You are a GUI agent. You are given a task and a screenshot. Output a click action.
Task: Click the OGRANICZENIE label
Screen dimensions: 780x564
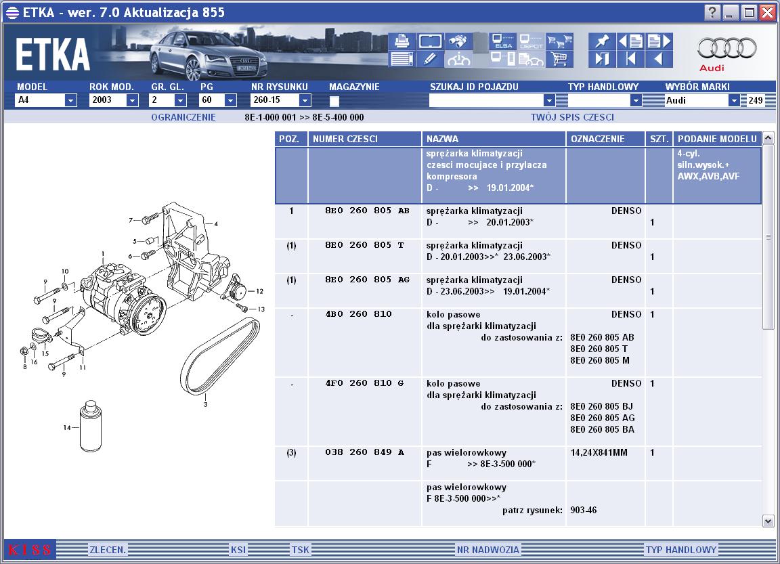tap(183, 117)
